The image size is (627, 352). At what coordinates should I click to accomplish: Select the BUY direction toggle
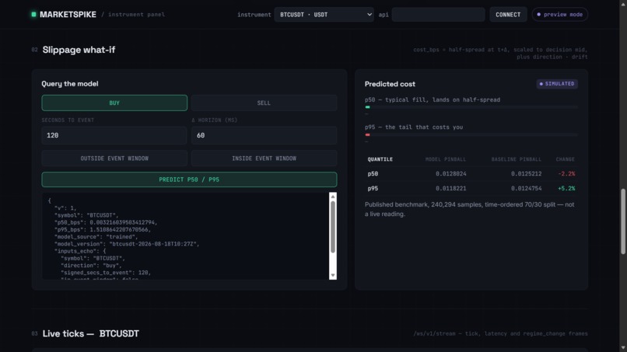(114, 103)
